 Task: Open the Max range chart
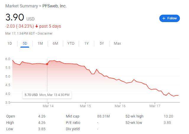[117, 43]
